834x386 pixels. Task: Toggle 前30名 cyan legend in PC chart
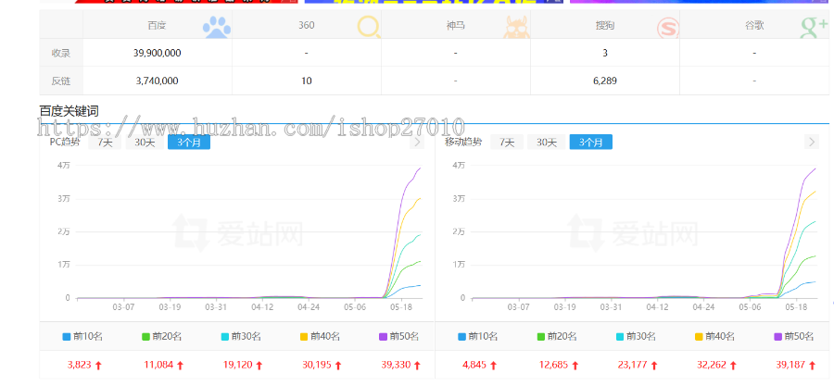(241, 336)
